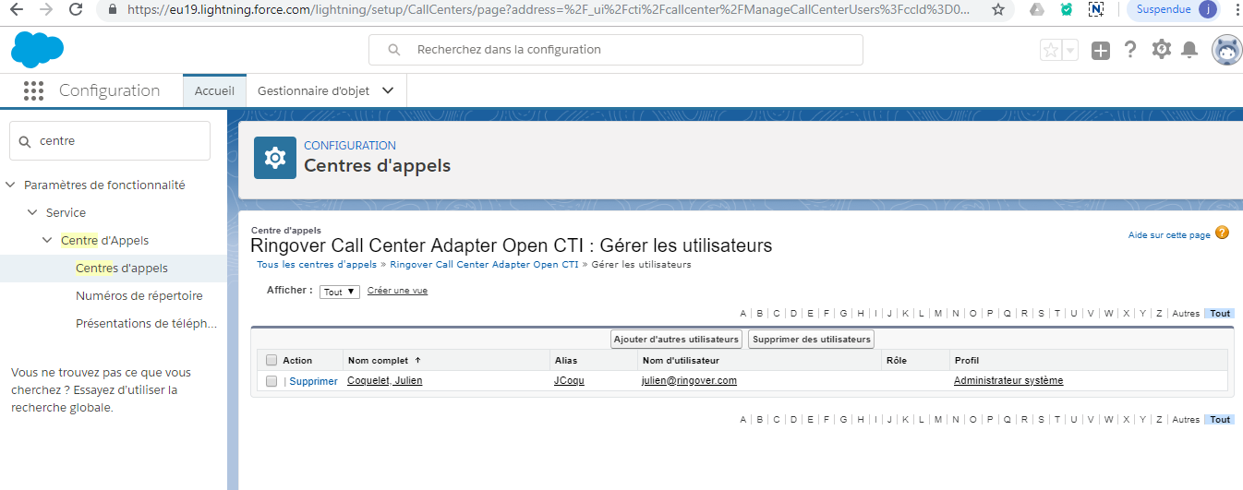The width and height of the screenshot is (1243, 490).
Task: Open the Google Drive browser extension
Action: point(1037,10)
